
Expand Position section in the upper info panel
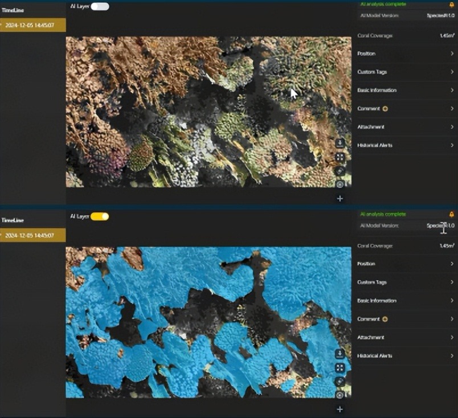[x=405, y=54]
